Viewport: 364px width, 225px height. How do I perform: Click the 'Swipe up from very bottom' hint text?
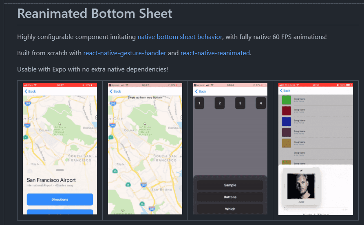point(145,97)
